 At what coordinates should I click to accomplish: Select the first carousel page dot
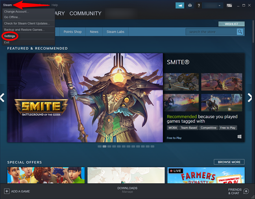(x=100, y=146)
